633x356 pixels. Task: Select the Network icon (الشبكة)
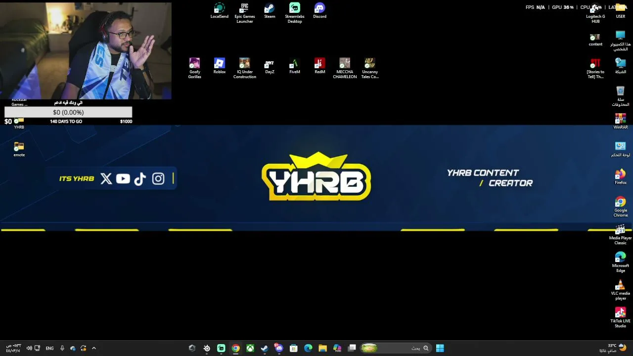(x=621, y=66)
